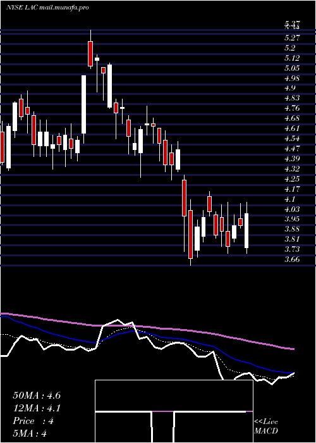The image size is (316, 443).
Task: Click the 4.32 price axis label
Action: 292,169
